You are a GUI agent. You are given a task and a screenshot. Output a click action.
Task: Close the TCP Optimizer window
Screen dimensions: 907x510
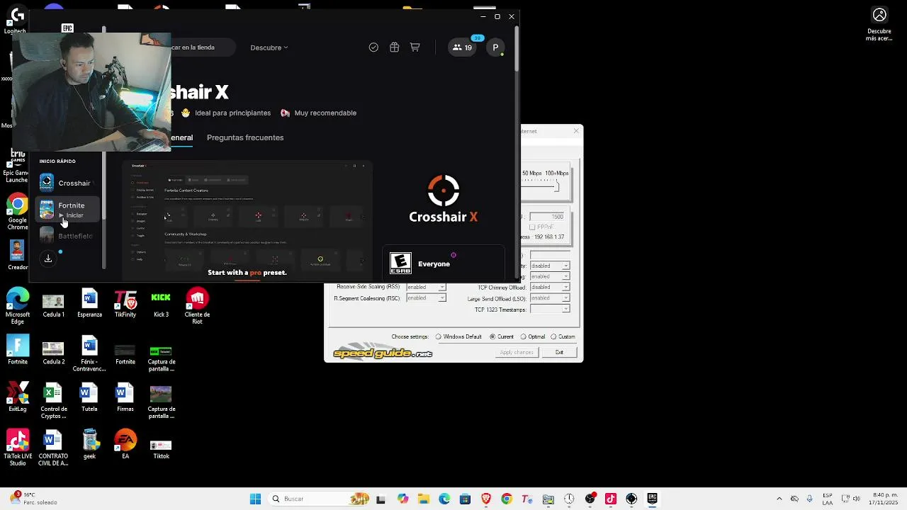coord(576,130)
